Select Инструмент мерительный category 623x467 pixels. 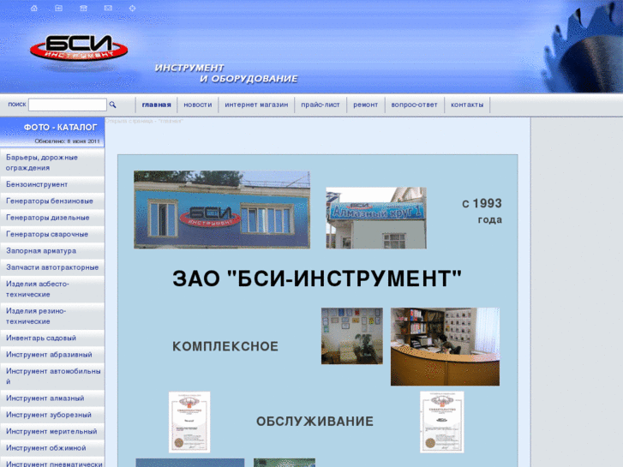click(52, 432)
